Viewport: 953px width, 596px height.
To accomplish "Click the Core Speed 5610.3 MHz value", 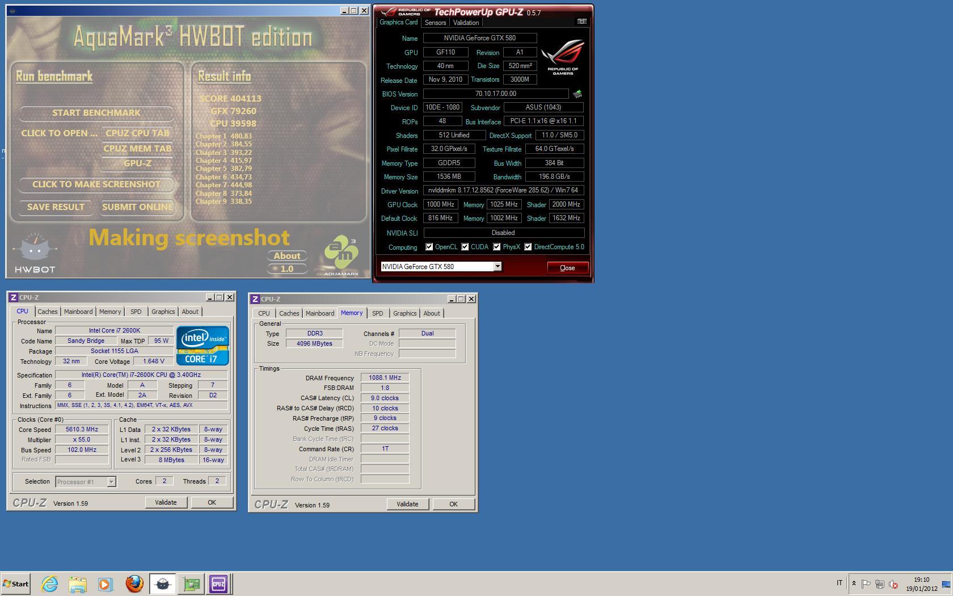I will click(x=82, y=430).
